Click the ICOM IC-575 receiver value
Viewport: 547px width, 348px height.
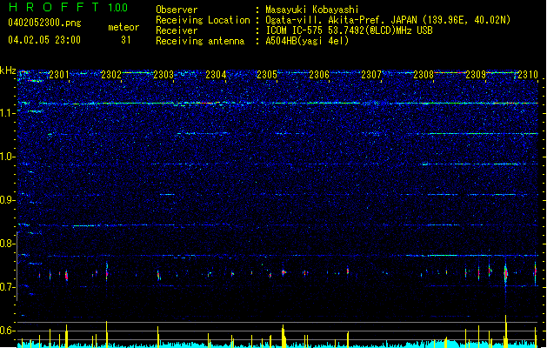349,30
